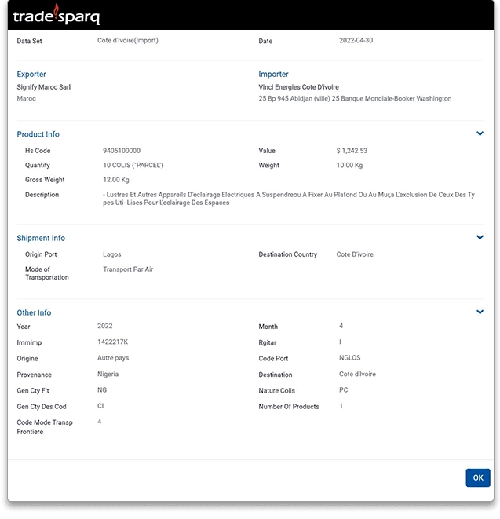Click the Product Info heading

coord(38,134)
